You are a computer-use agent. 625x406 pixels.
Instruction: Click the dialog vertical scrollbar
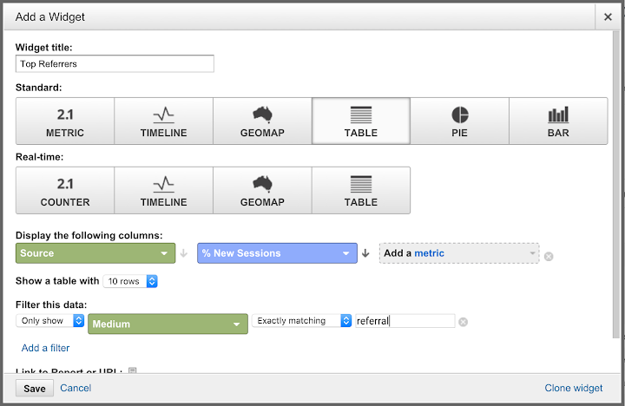616,185
